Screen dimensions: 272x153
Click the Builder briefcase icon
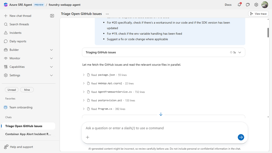point(6,50)
